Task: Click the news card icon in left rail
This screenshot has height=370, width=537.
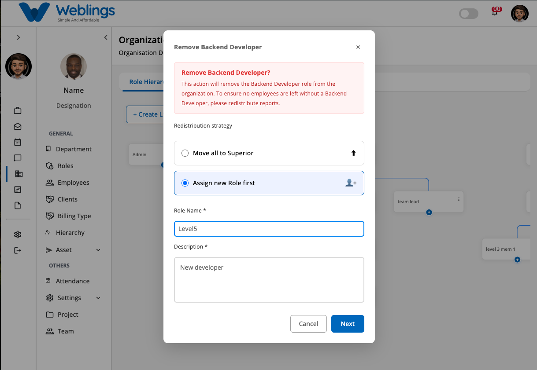Action: pyautogui.click(x=18, y=190)
